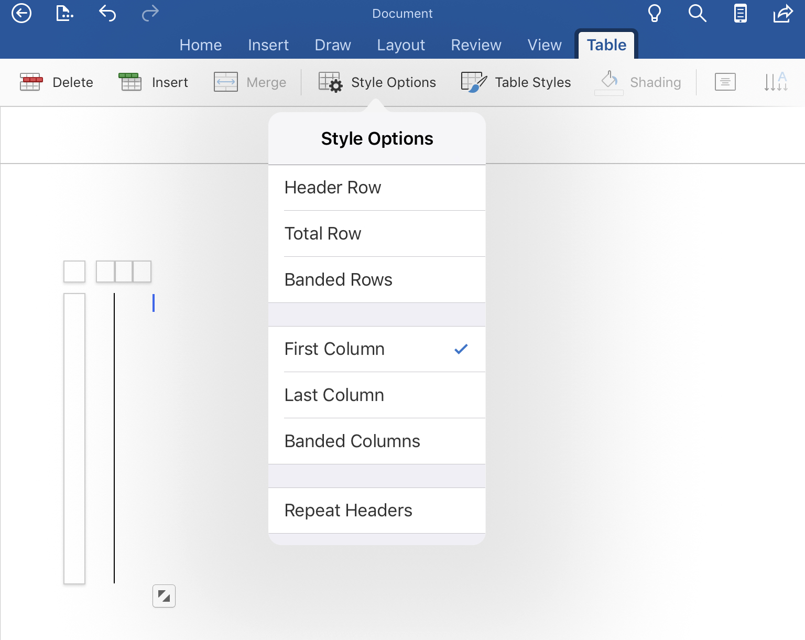Open the lightbulb Tell Me icon
This screenshot has height=640, width=805.
click(x=655, y=13)
